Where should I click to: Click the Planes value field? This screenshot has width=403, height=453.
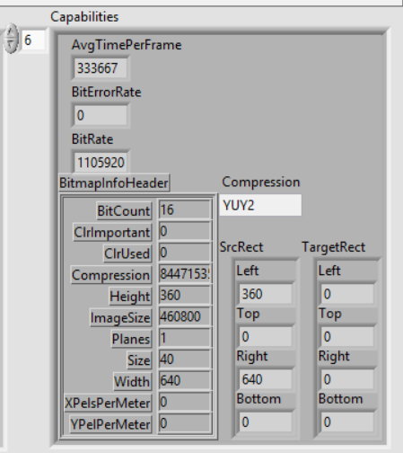(185, 338)
